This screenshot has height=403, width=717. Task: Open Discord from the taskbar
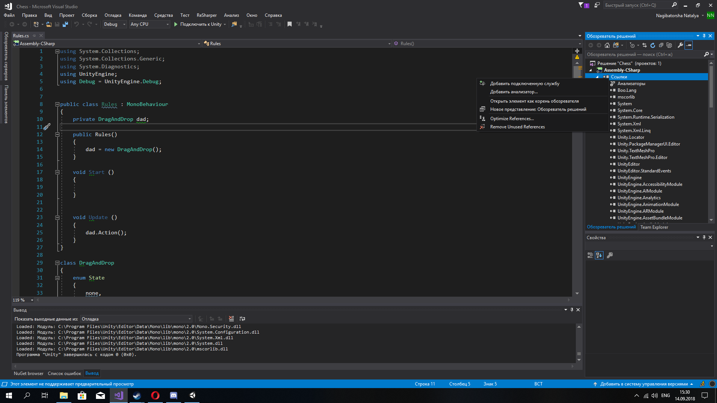tap(174, 396)
